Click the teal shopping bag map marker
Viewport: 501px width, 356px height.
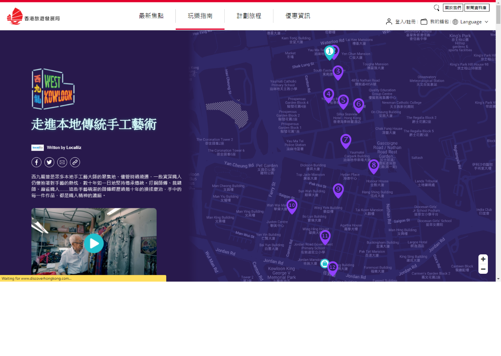point(324,263)
